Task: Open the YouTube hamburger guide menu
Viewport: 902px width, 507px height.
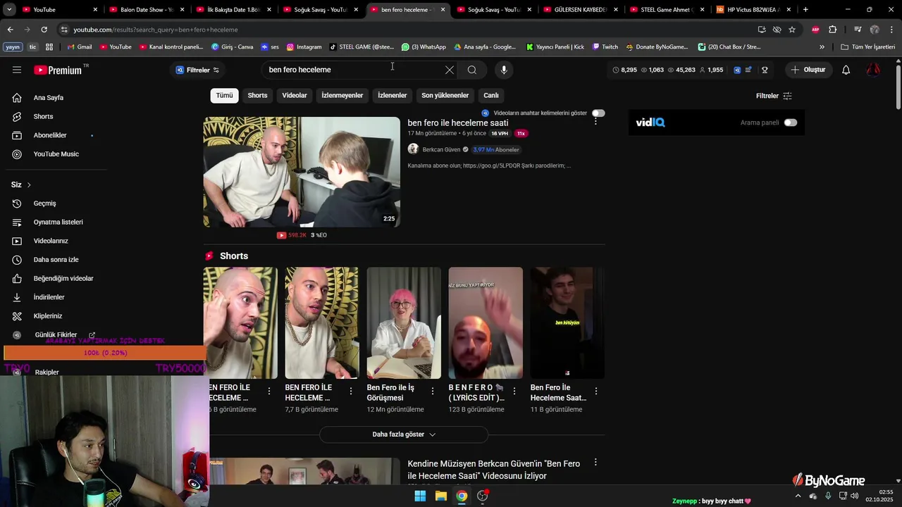Action: pos(17,70)
